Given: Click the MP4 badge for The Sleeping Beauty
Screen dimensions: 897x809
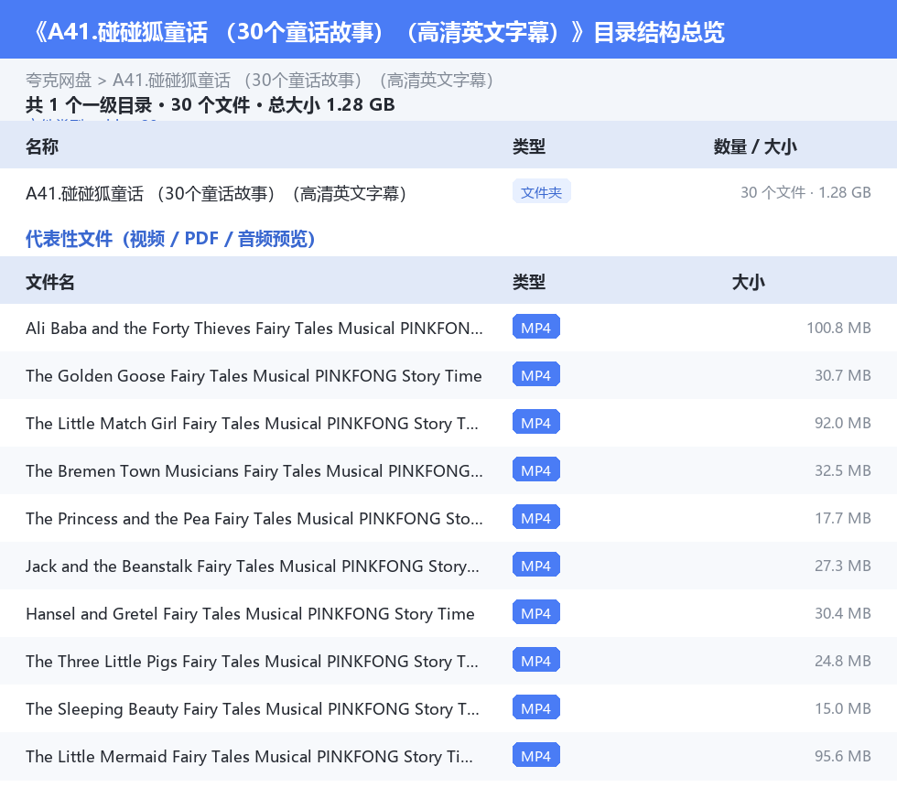Looking at the screenshot, I should click(536, 707).
